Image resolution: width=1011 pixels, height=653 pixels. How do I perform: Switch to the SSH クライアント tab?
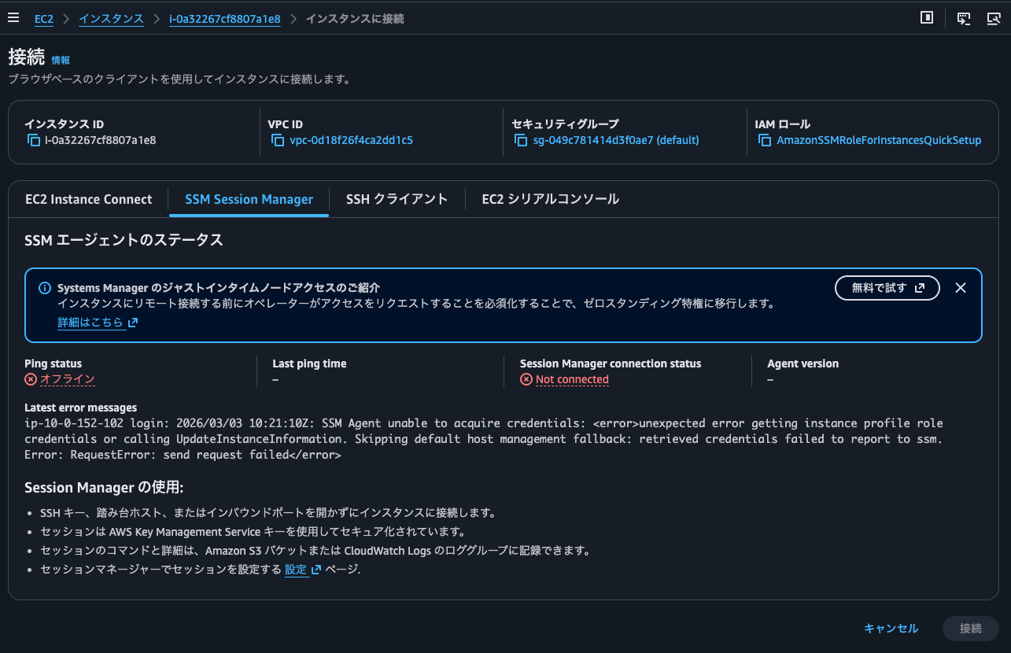(397, 199)
